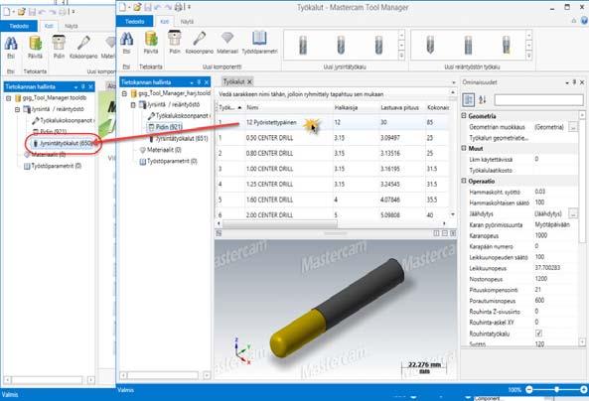Select third milling tool in Uusi jyrsintätyökalu gallery
The image size is (589, 401).
pyautogui.click(x=379, y=45)
